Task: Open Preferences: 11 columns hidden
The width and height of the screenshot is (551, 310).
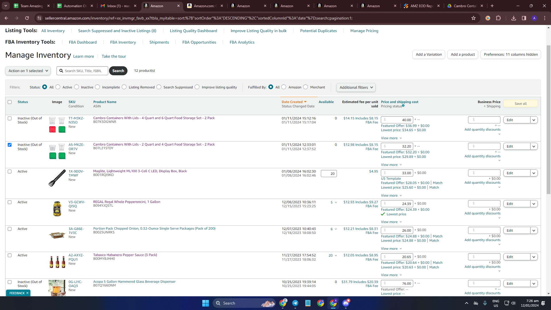Action: click(511, 55)
